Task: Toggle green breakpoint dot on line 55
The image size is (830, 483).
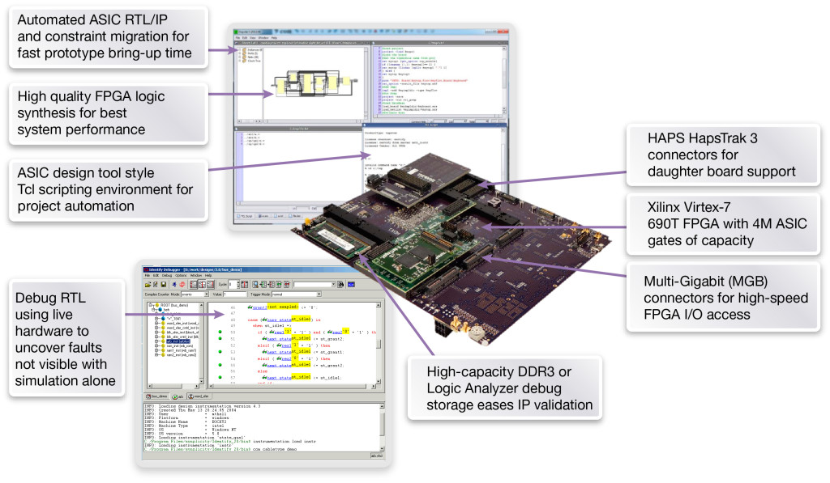Action: point(220,365)
